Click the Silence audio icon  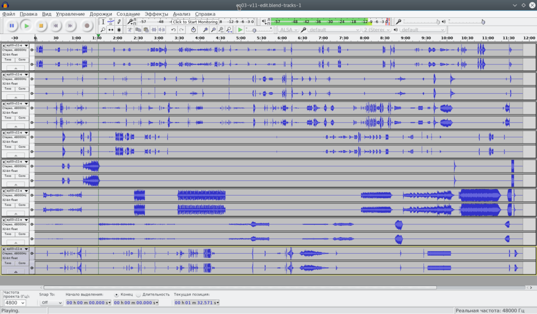(x=162, y=30)
